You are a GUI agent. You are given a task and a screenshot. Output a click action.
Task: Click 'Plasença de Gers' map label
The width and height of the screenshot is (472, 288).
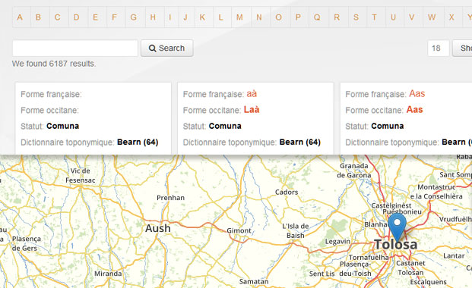point(27,243)
